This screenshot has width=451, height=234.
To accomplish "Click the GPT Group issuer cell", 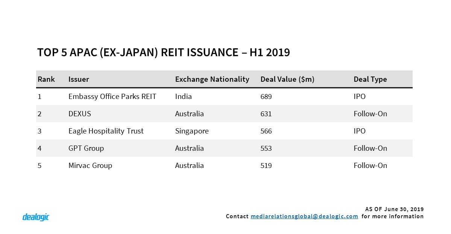I will point(86,148).
